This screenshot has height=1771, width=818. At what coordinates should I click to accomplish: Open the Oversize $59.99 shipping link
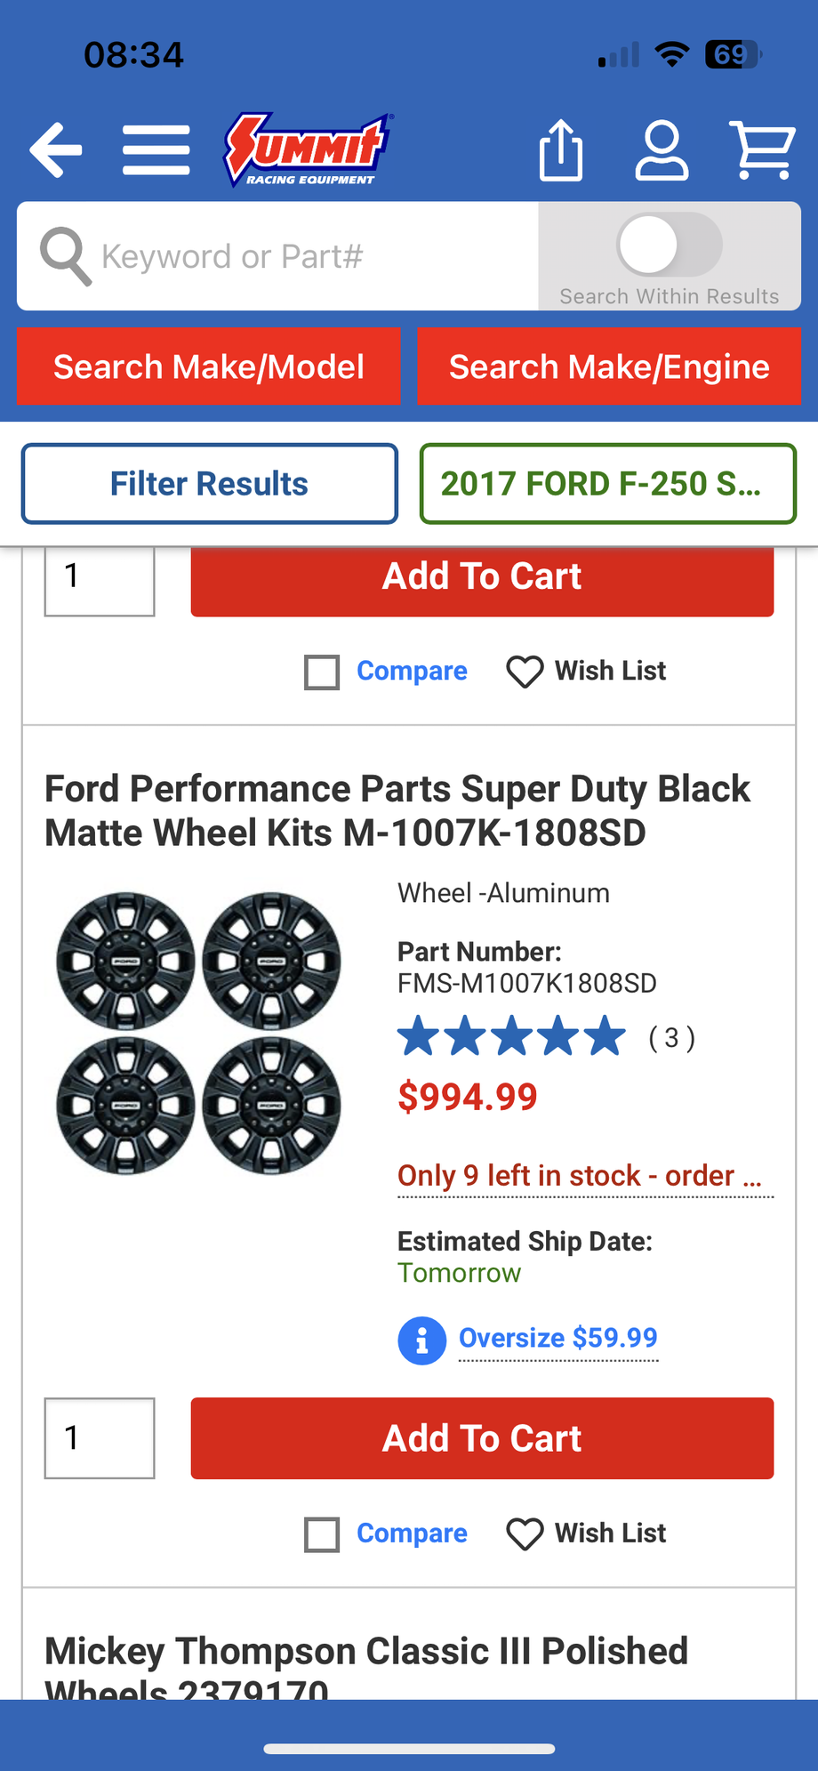point(557,1338)
